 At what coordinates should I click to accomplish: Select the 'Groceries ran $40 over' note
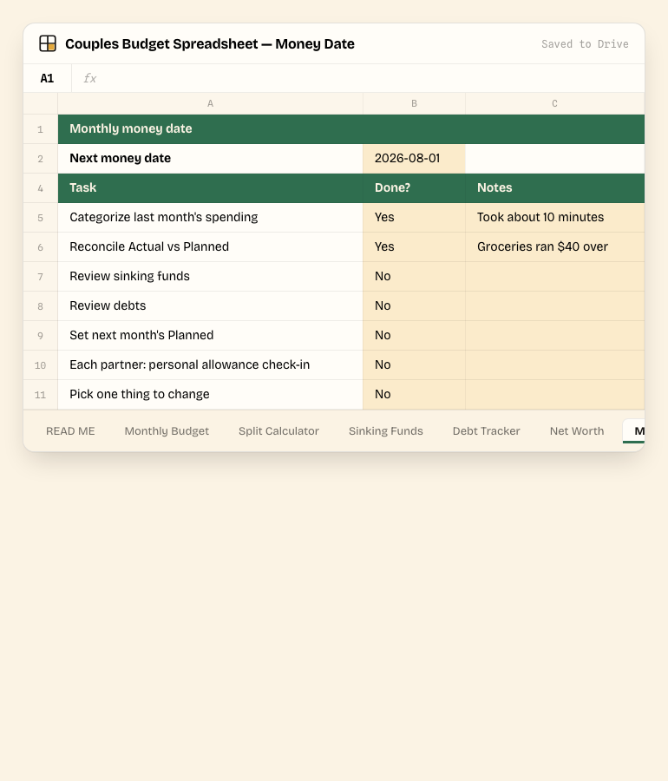pos(555,246)
